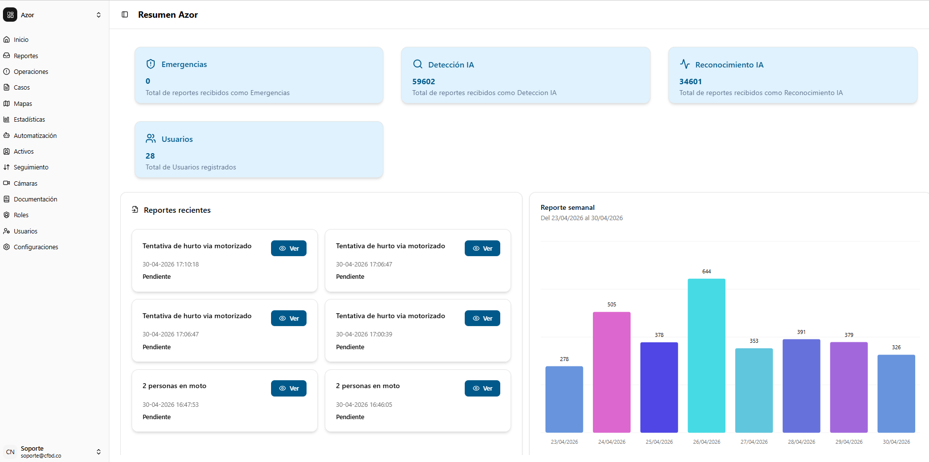View 2 personas en moto report 16:46:05
Screen dimensions: 929x462
[482, 388]
